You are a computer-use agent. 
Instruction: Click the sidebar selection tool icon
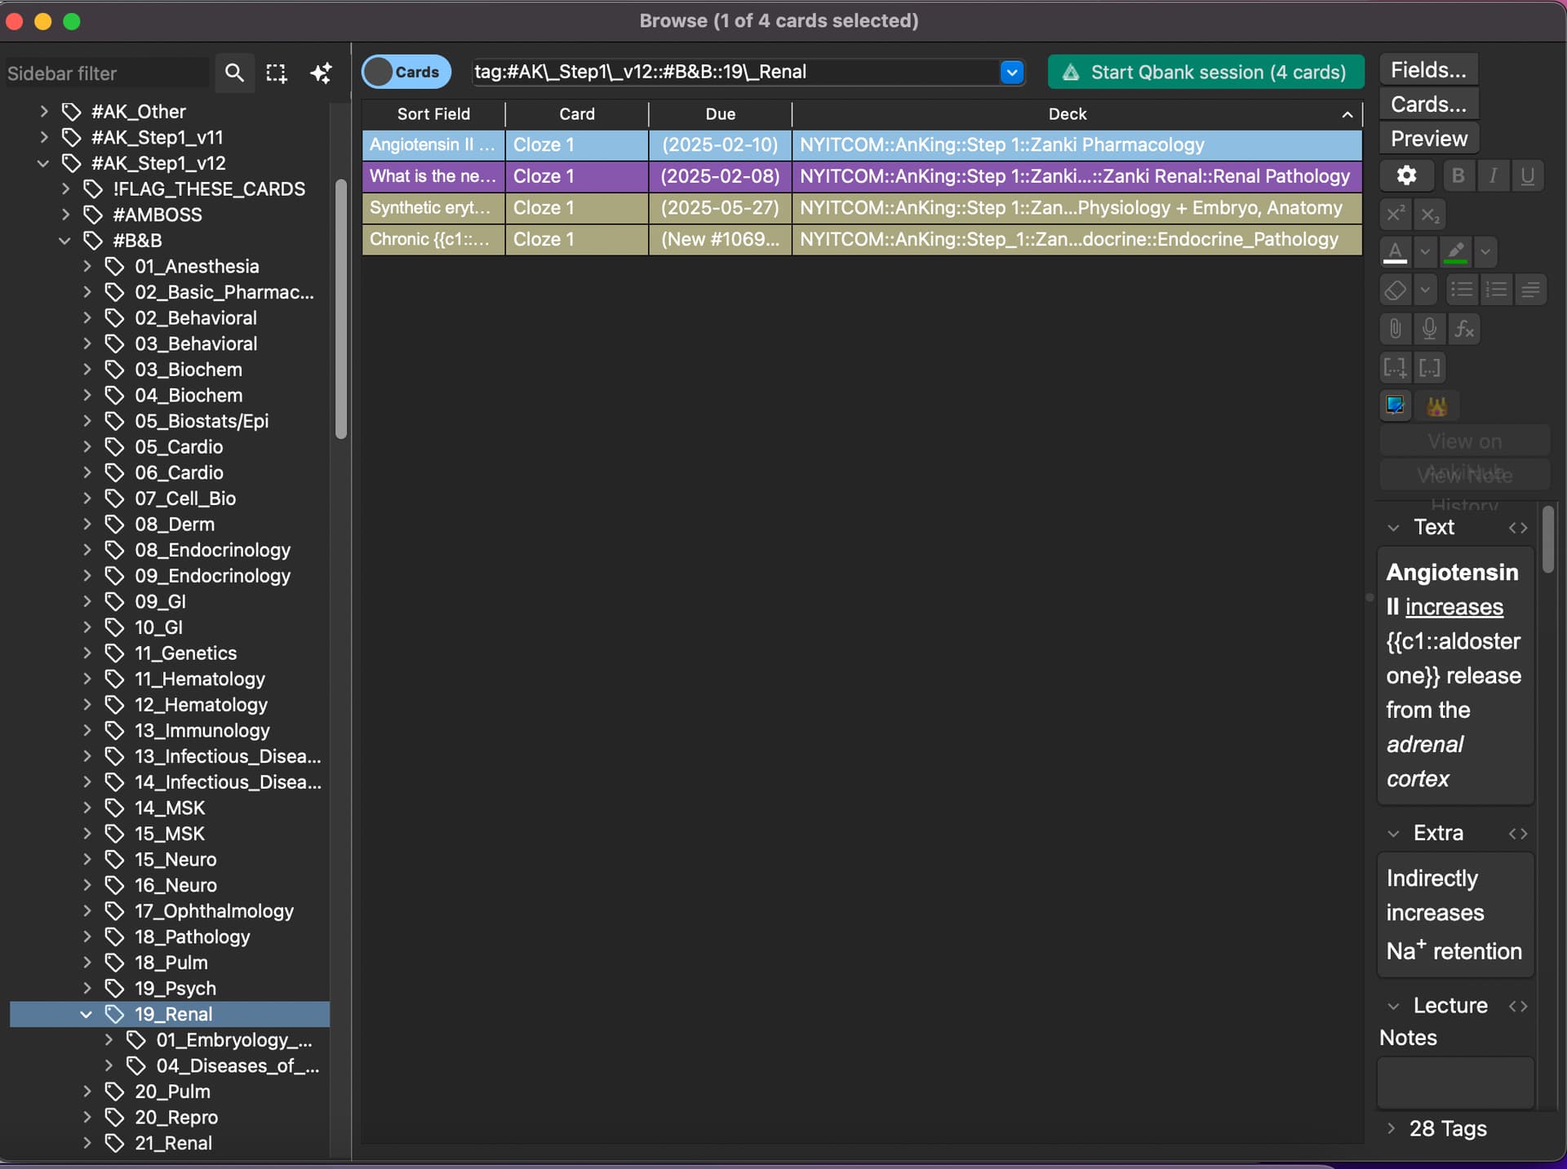277,73
